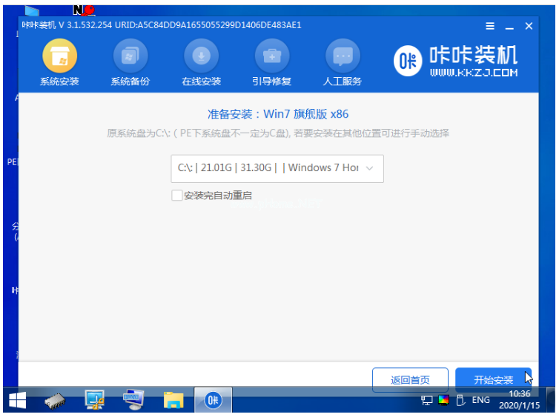559x420 pixels.
Task: Open the network monitor taskbar icon
Action: tap(95, 401)
